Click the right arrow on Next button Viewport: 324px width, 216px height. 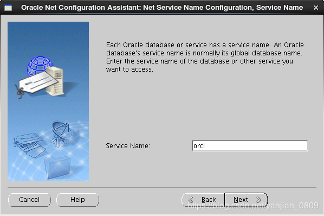(258, 200)
